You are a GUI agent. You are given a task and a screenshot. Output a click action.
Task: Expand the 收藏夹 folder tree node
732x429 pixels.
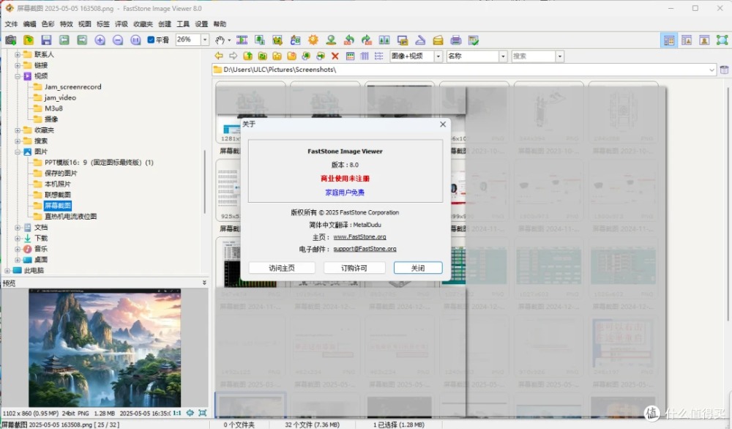tap(18, 130)
